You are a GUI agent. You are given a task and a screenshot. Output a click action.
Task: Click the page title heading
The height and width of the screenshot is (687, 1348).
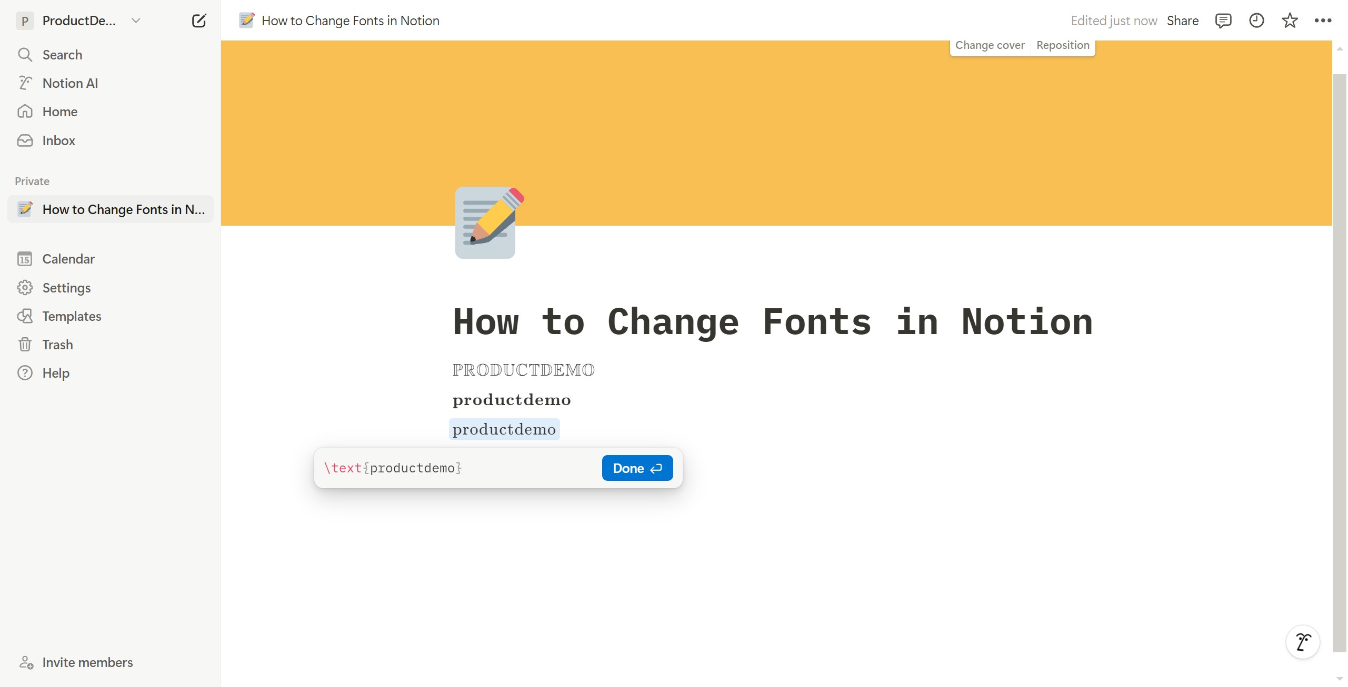(x=773, y=321)
